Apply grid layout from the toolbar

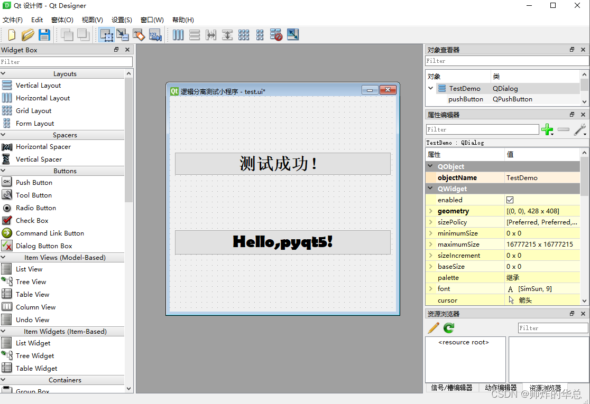point(244,35)
